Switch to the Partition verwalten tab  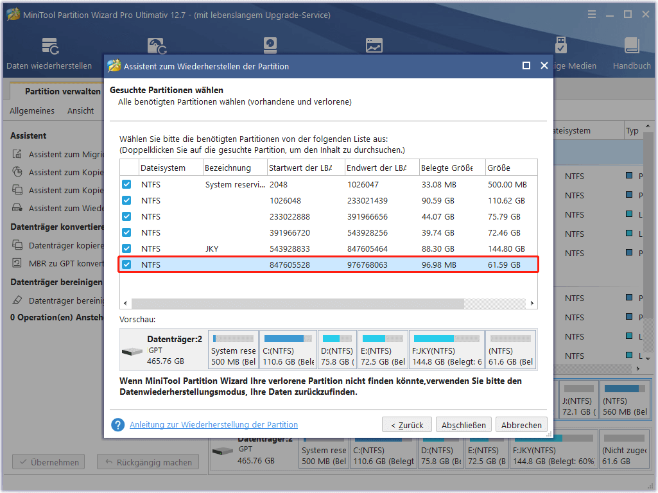click(62, 91)
